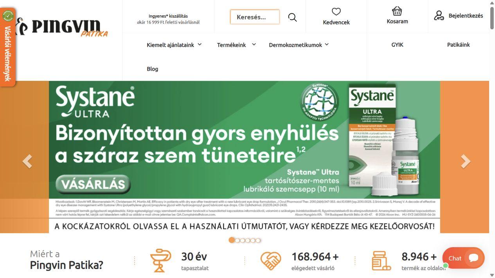The width and height of the screenshot is (495, 278).
Task: Click the Kedvencek heart icon
Action: coord(336,12)
